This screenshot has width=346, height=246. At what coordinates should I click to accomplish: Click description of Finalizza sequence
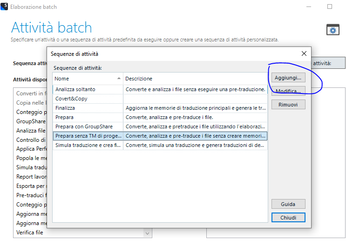pos(196,108)
